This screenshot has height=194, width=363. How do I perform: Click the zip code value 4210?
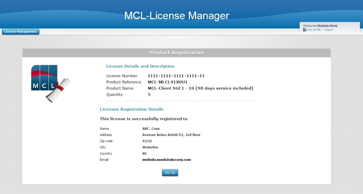click(147, 141)
